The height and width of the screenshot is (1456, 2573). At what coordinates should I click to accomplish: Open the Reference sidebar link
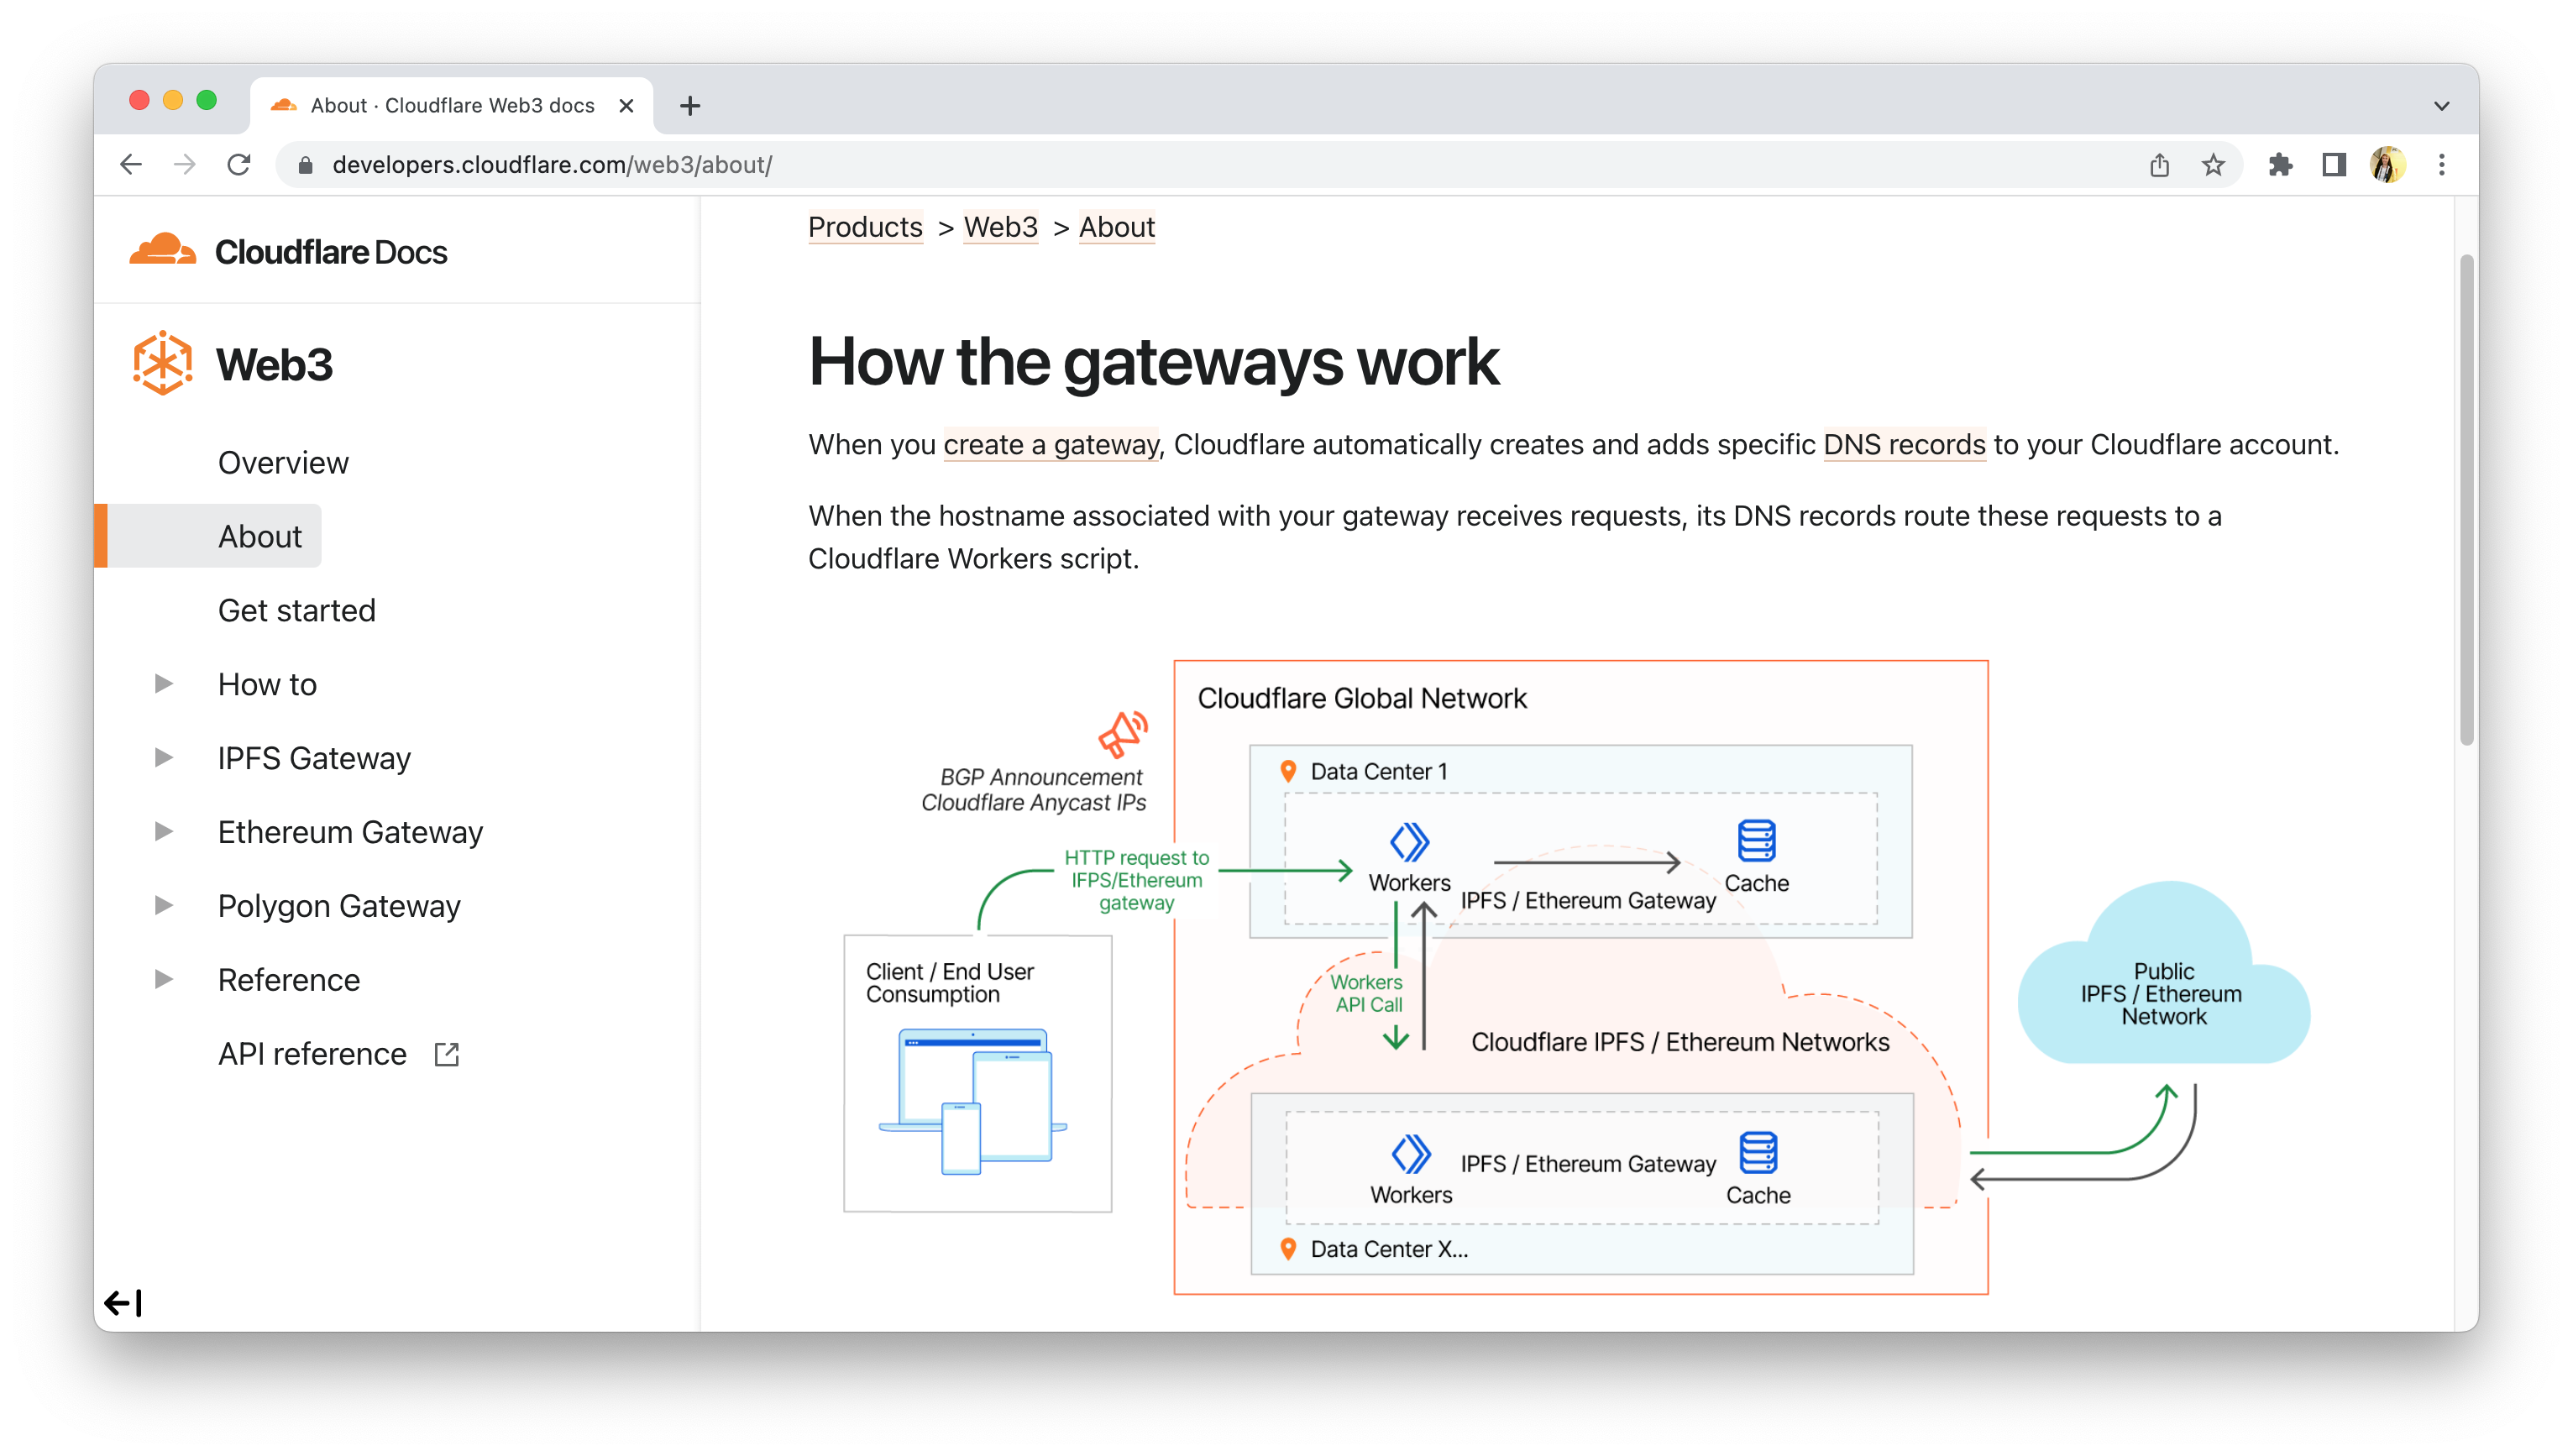[289, 980]
